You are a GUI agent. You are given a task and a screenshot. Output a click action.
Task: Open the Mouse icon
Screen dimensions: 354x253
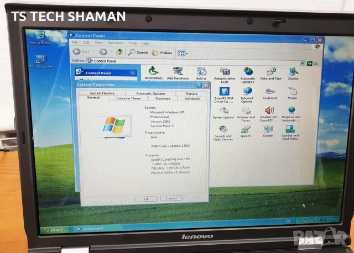click(293, 93)
